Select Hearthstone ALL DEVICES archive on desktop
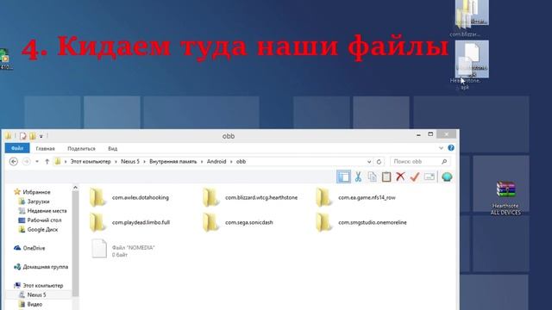This screenshot has width=552, height=310. tap(505, 198)
